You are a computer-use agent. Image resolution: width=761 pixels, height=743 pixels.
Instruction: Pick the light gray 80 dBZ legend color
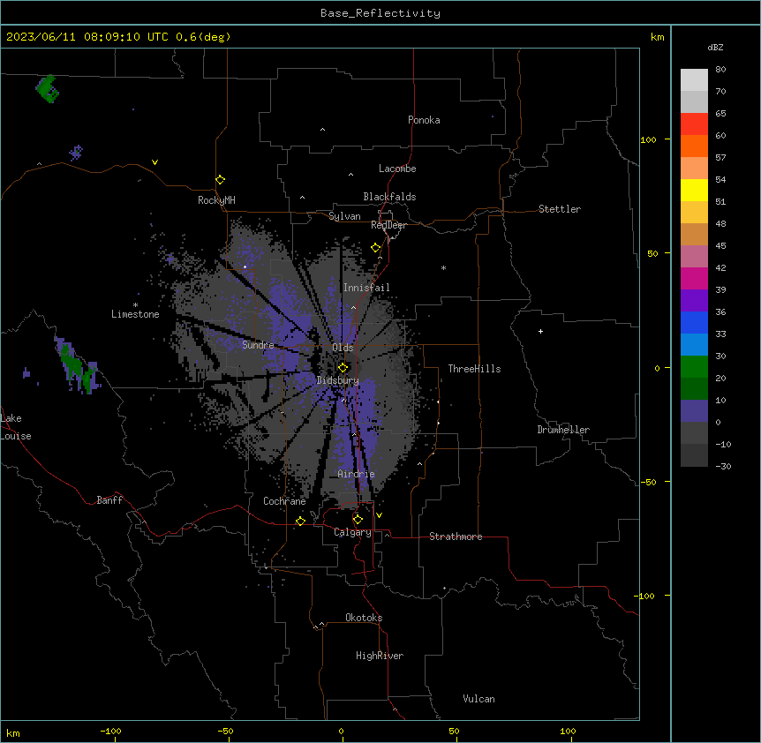click(694, 80)
